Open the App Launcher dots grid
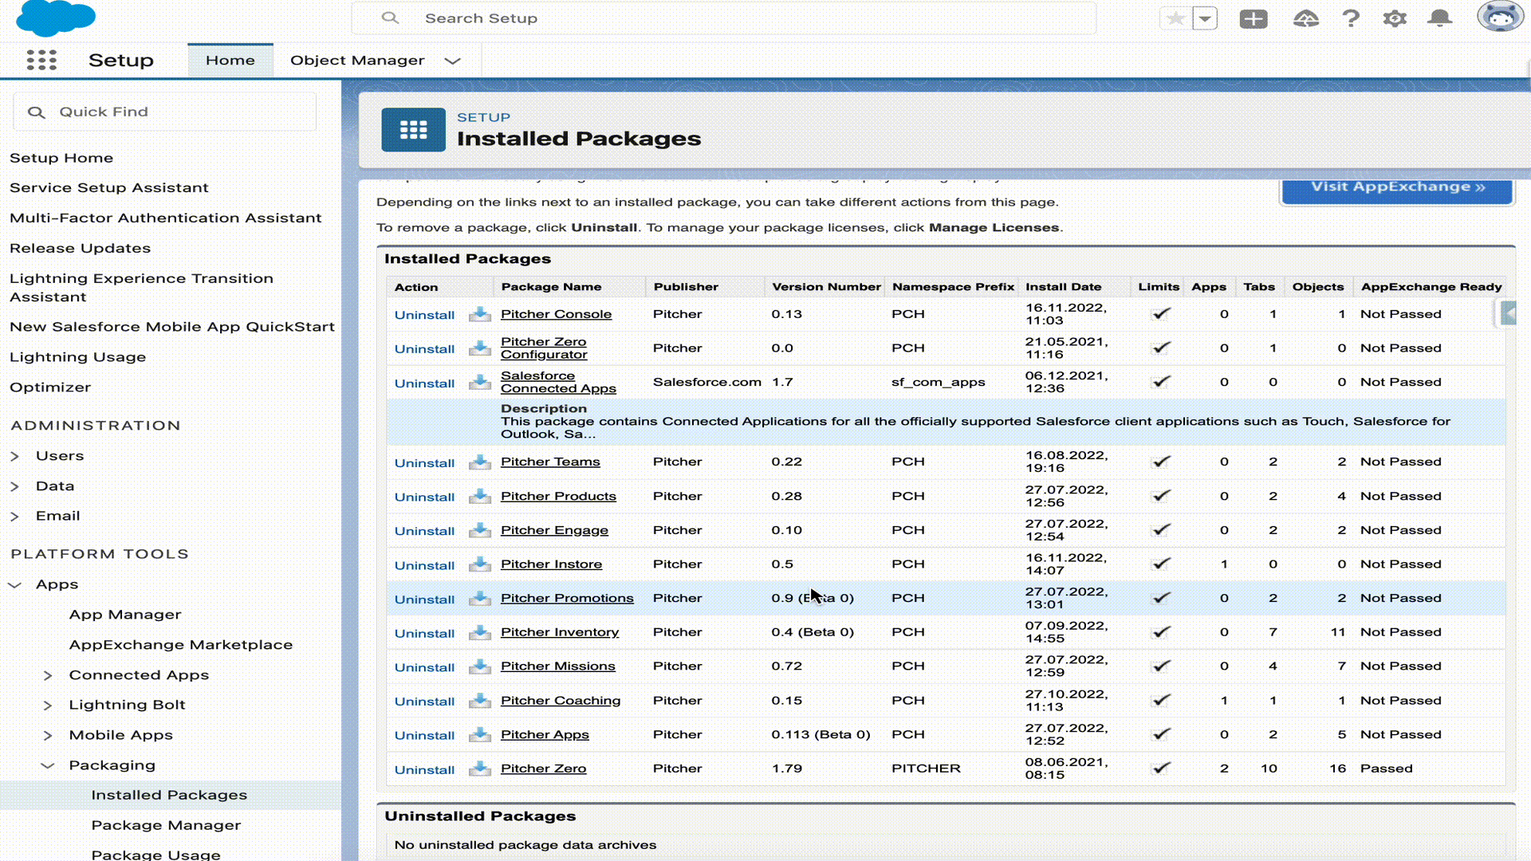Image resolution: width=1531 pixels, height=861 pixels. (41, 61)
